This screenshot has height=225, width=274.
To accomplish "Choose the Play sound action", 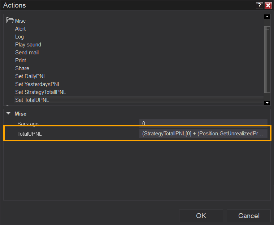I will (x=28, y=45).
